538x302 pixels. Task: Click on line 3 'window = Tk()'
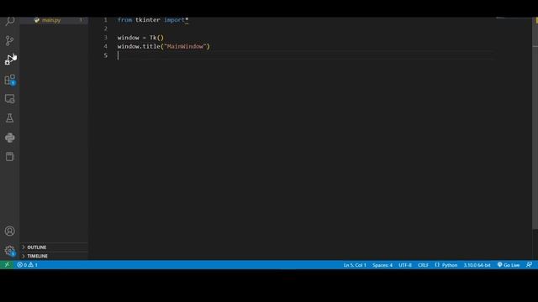point(140,38)
